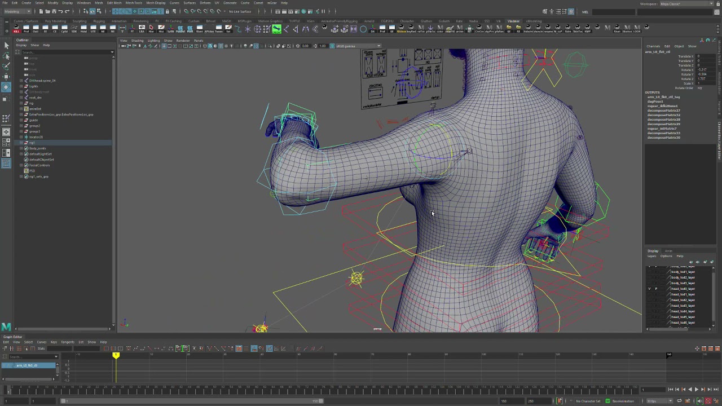722x406 pixels.
Task: Click the Open Scene folder icon
Action: [x=48, y=11]
